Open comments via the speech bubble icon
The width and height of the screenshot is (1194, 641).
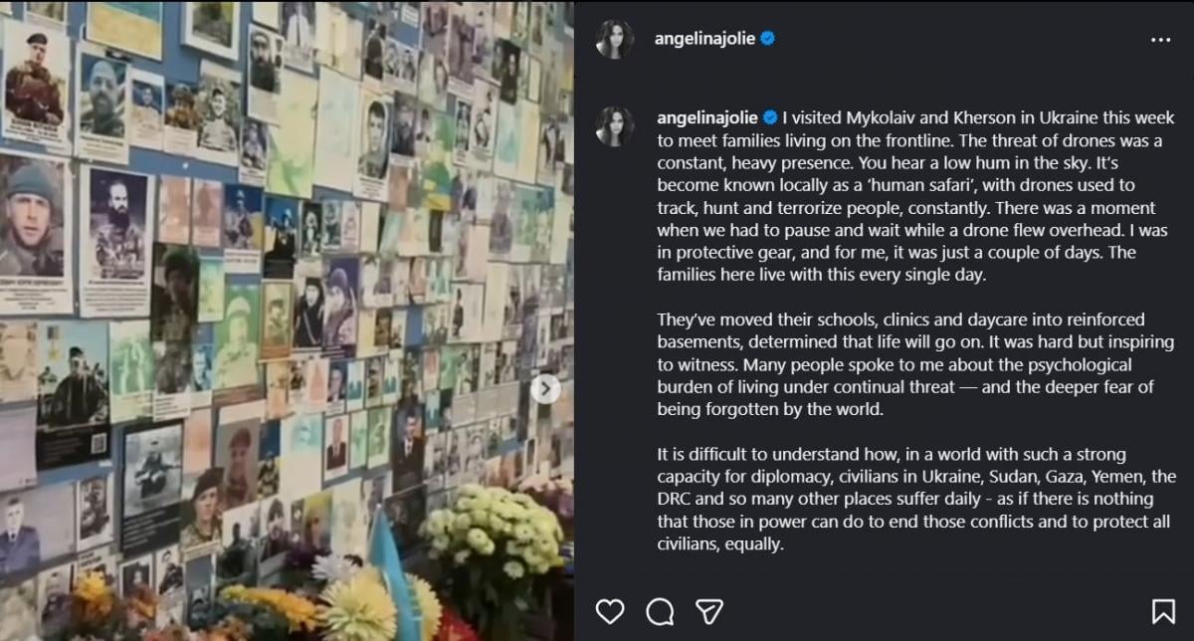(660, 610)
